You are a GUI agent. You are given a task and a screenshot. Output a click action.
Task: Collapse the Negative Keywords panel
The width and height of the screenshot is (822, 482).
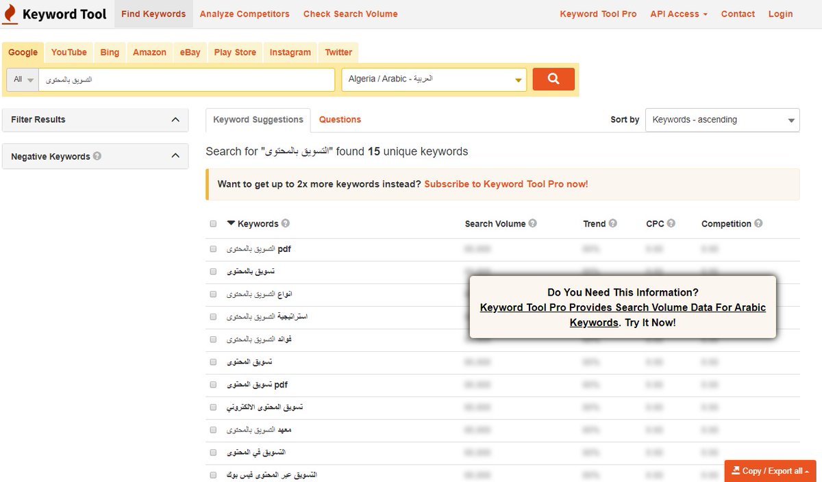tap(95, 156)
